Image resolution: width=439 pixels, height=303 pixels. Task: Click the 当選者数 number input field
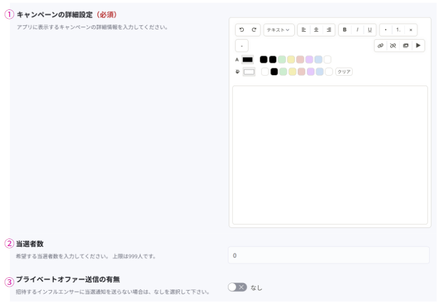pos(328,256)
